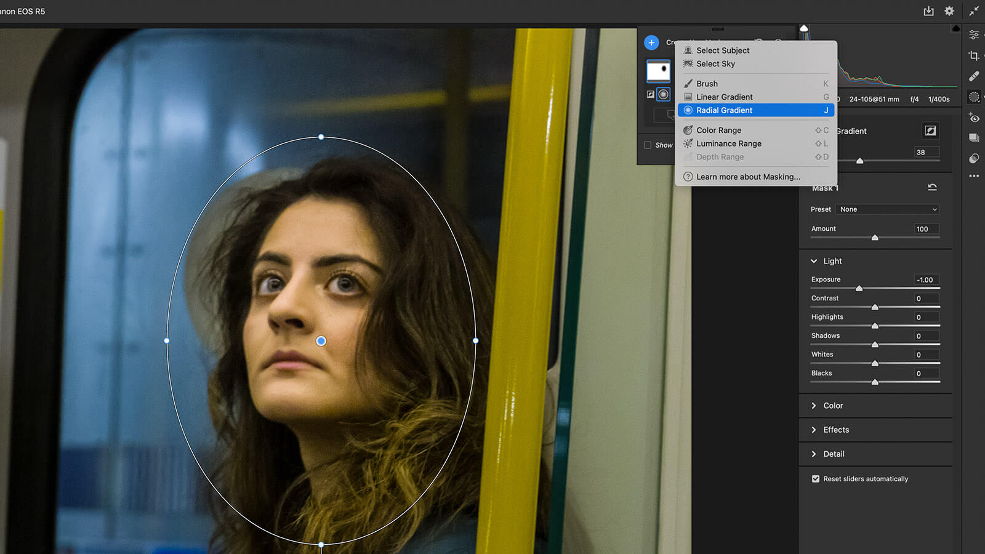Select Radial Gradient in the mask menu
Image resolution: width=985 pixels, height=554 pixels.
coord(756,110)
